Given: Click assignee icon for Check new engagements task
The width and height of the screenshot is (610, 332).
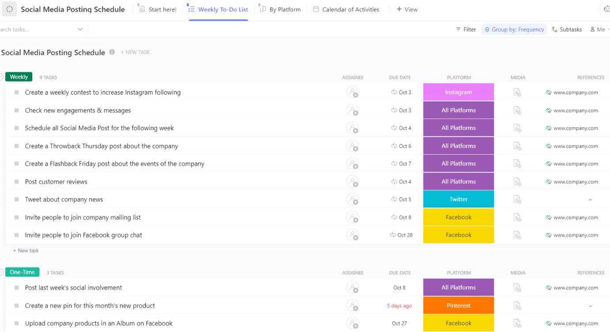Looking at the screenshot, I should pos(352,110).
